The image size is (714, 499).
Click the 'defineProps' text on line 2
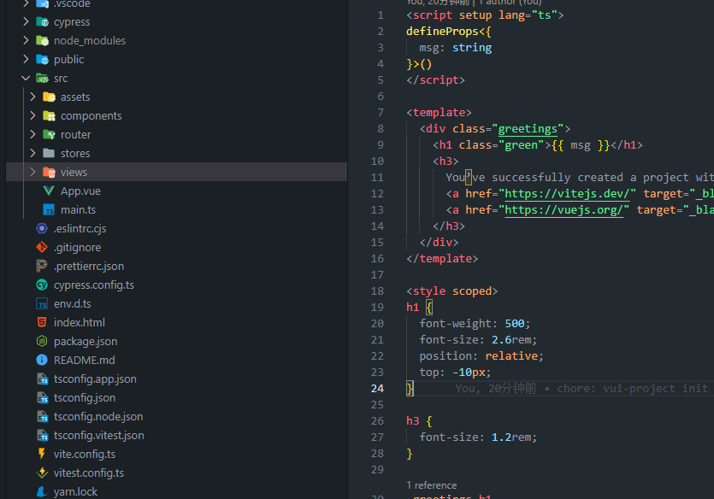(442, 32)
